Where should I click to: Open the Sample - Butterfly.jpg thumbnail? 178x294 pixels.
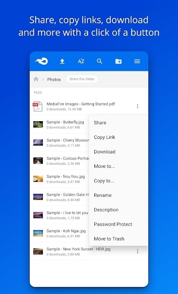(x=38, y=124)
